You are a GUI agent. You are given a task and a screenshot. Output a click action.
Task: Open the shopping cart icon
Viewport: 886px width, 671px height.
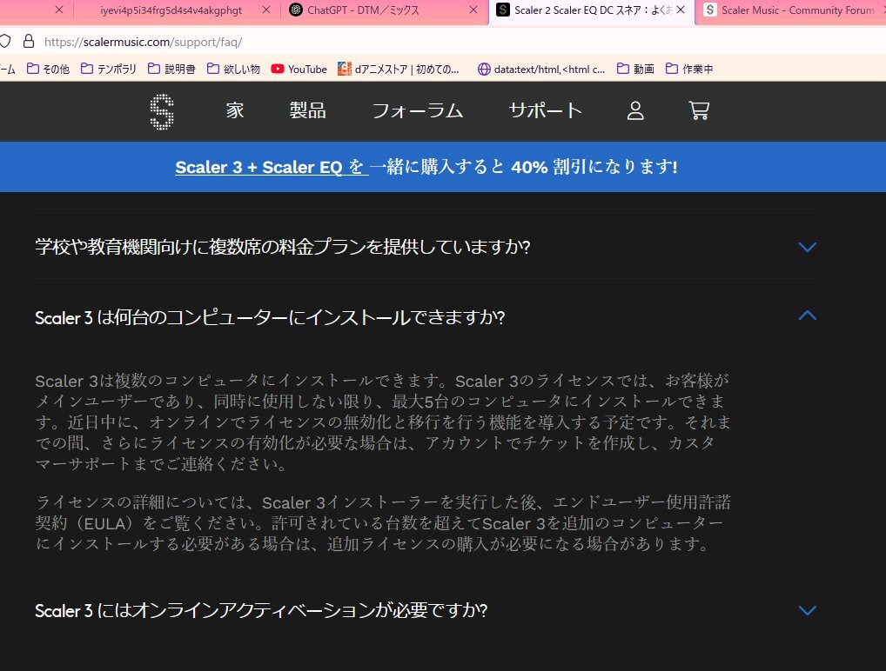699,110
